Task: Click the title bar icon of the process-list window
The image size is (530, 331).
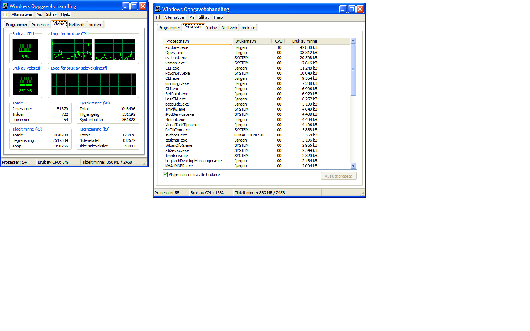Action: click(x=158, y=9)
